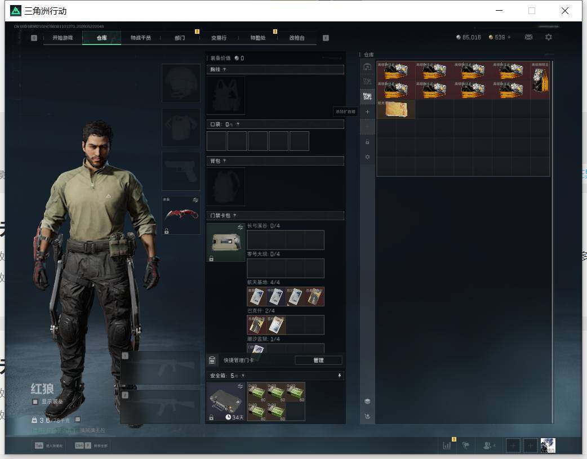Select the helmet equipment slot
This screenshot has height=459, width=587.
(181, 83)
